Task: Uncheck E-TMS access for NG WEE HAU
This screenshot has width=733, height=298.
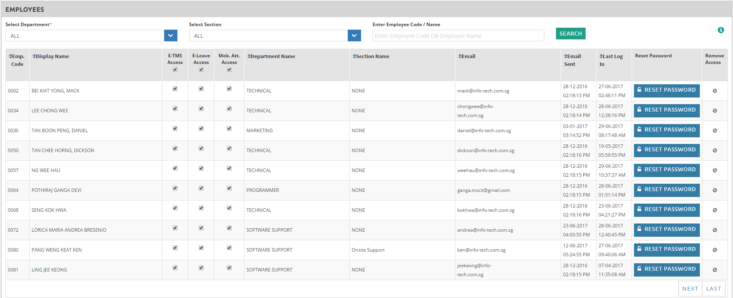Action: coord(175,168)
